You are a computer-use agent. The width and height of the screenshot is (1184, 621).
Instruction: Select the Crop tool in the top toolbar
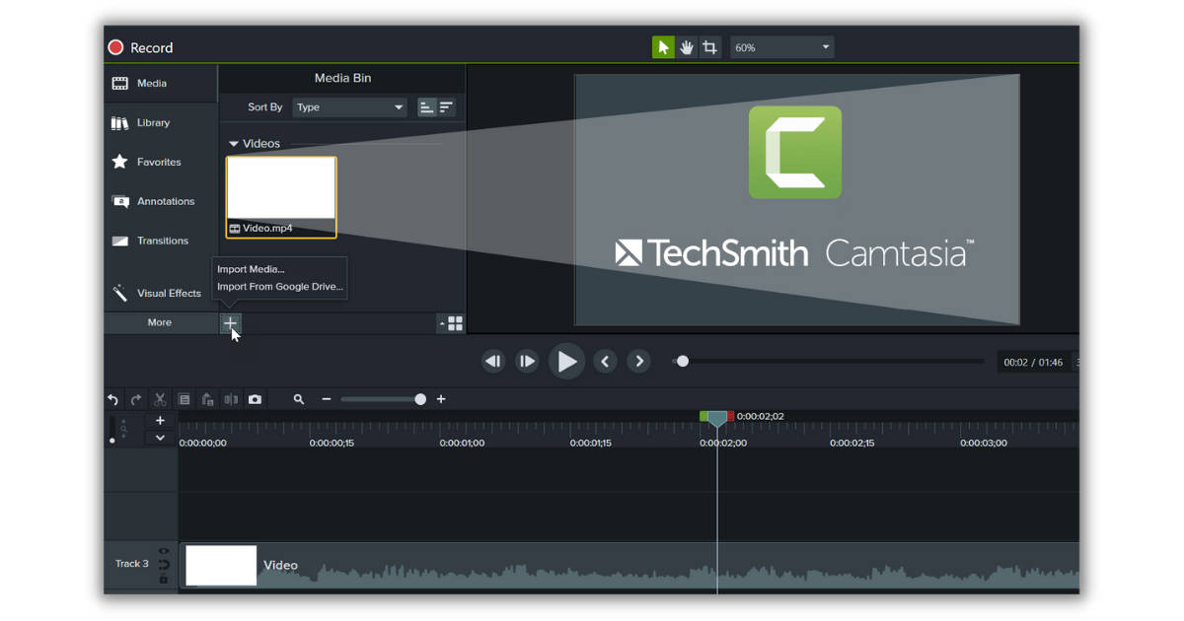pyautogui.click(x=710, y=46)
